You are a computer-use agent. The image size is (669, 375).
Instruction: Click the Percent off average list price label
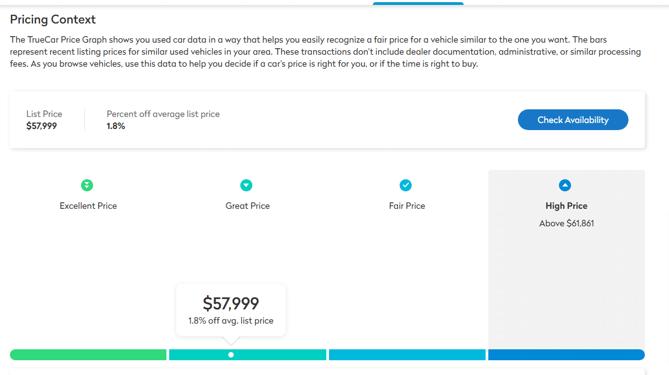click(x=163, y=114)
